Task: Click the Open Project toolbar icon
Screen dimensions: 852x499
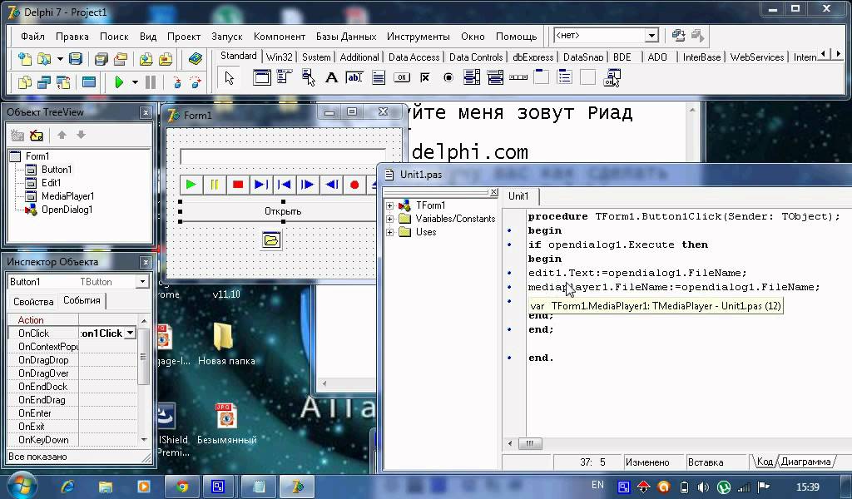Action: pyautogui.click(x=120, y=59)
